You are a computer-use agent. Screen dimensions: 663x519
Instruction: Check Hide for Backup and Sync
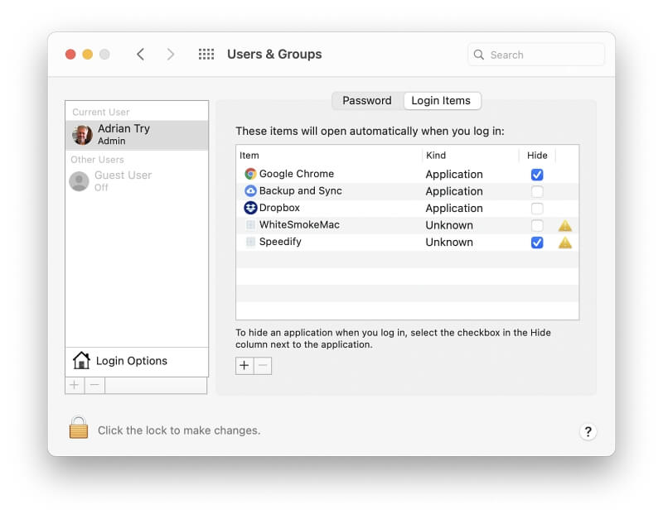pos(537,191)
